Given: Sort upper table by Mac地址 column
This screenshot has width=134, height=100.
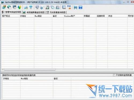Looking at the screenshot, I should coord(43,16).
